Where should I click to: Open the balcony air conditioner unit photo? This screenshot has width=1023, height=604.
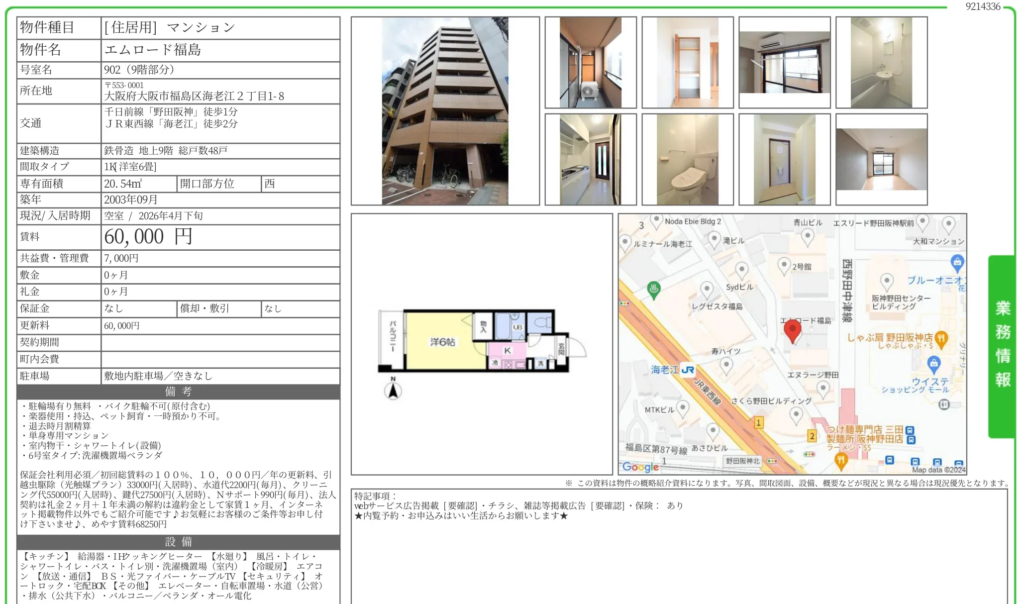point(590,63)
